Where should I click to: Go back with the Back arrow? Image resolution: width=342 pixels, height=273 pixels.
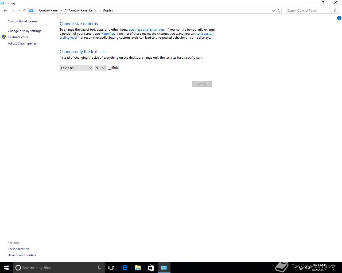(5, 11)
